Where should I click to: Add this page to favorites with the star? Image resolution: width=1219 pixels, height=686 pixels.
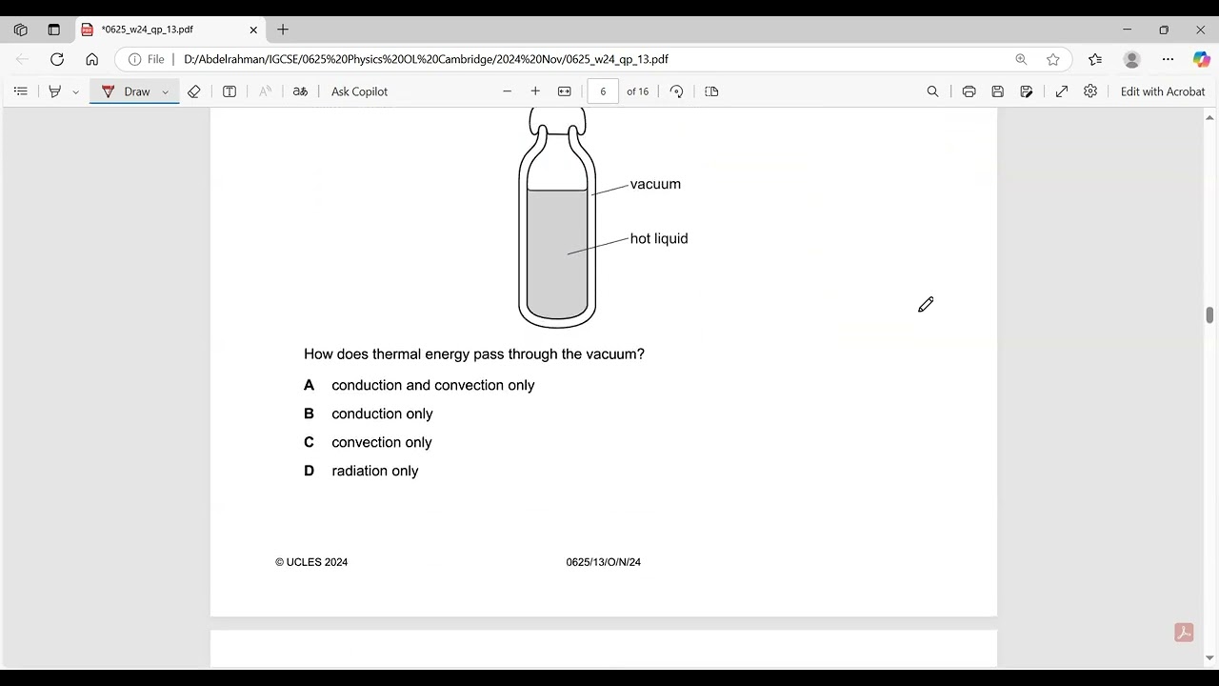pos(1052,59)
